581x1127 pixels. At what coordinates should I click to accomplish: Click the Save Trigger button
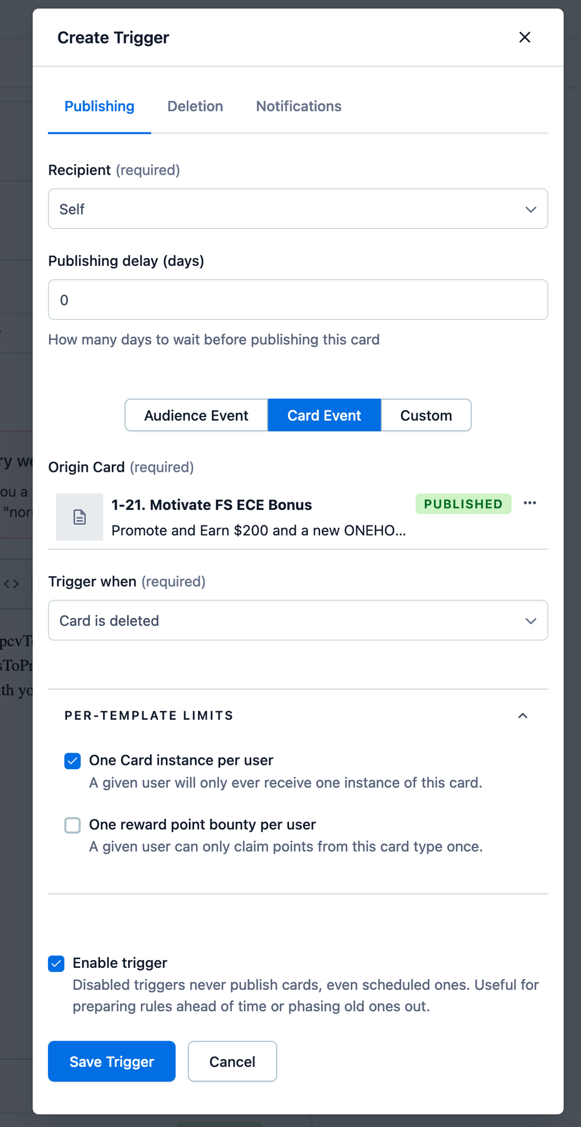[x=112, y=1061]
